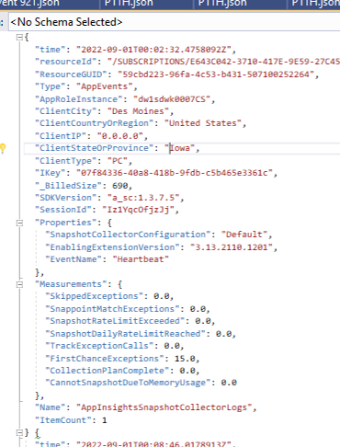Switch to the first PTTH.json tab
Image resolution: width=340 pixels, height=447 pixels.
[129, 4]
